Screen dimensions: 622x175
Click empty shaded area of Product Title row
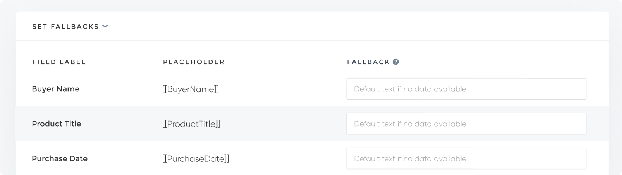(283, 124)
